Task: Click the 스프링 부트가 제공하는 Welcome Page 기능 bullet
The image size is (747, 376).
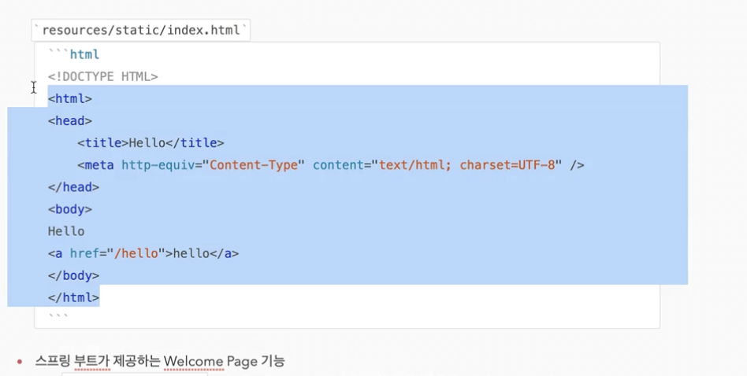Action: pyautogui.click(x=160, y=361)
